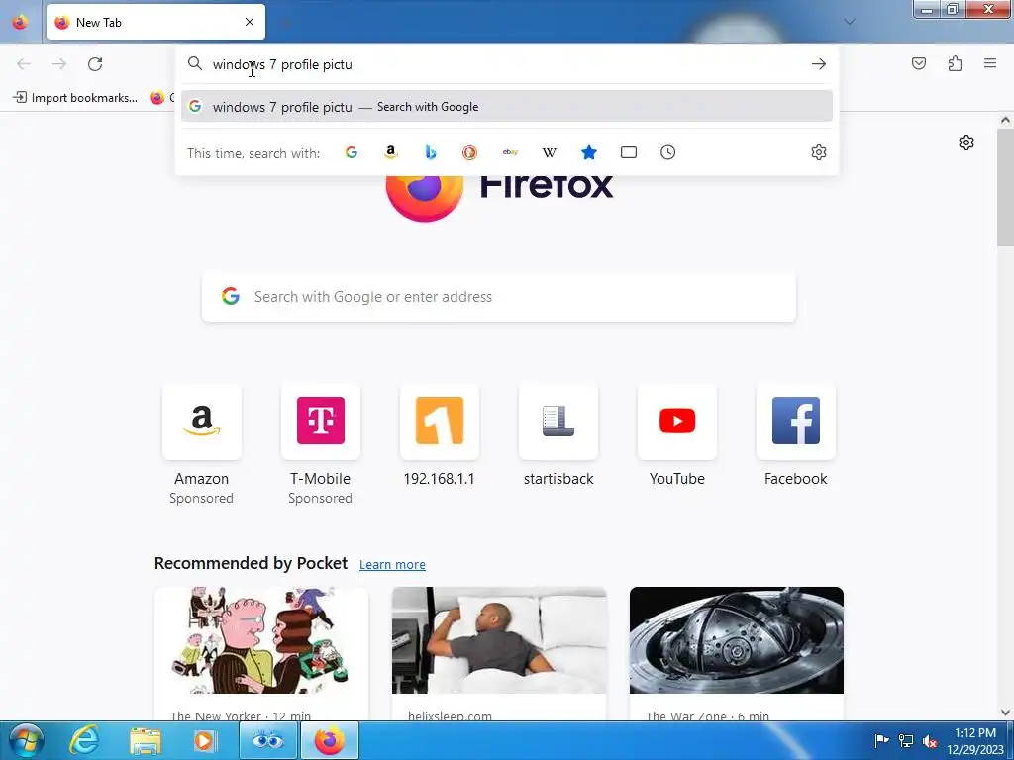Open the eyes app in taskbar

point(268,740)
